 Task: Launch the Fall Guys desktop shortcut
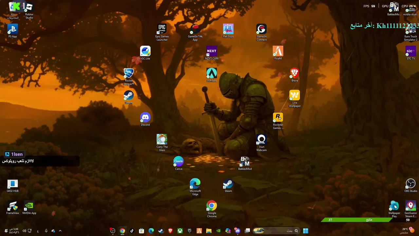(228, 31)
